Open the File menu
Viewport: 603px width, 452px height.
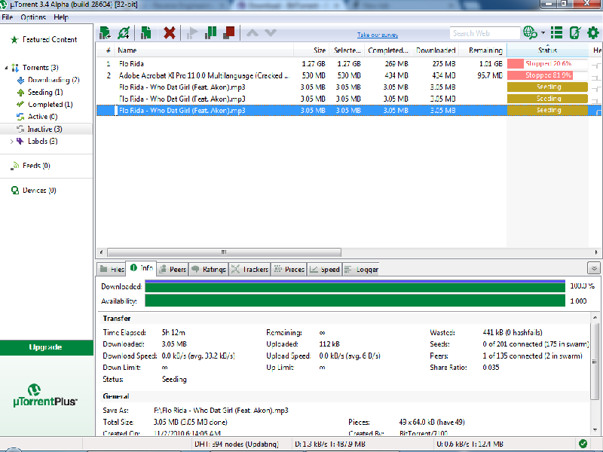click(8, 17)
